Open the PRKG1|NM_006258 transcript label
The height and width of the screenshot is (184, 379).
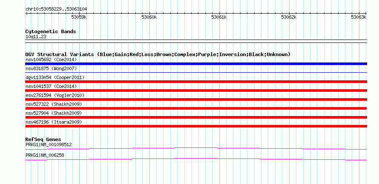coord(45,155)
